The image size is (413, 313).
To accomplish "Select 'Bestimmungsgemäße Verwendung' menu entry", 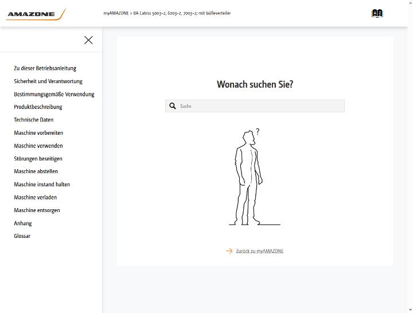I will click(x=54, y=94).
